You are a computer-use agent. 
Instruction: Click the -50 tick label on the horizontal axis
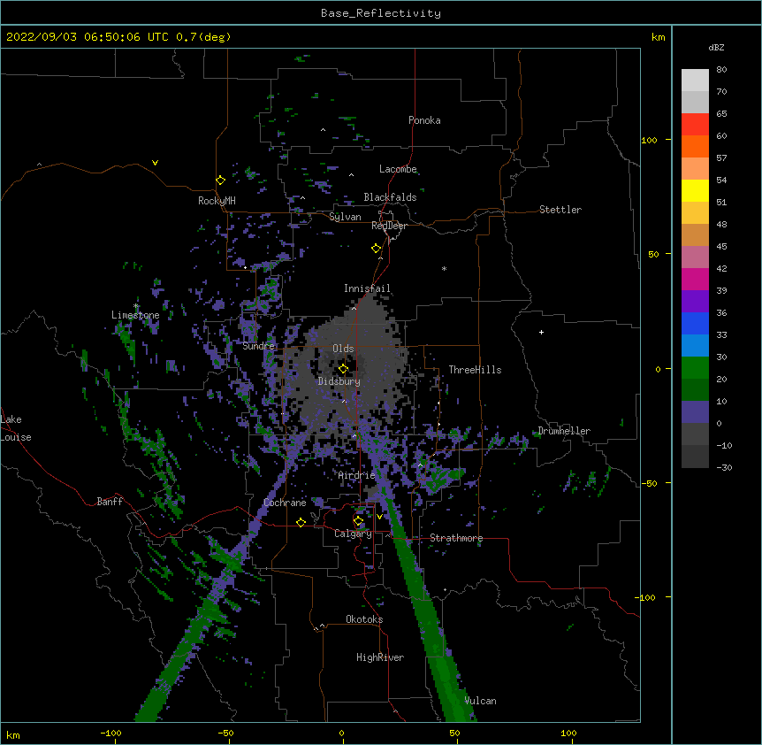(x=225, y=733)
